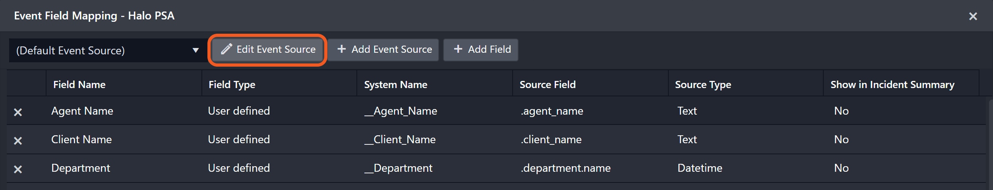
Task: Click the Source Type column header
Action: pyautogui.click(x=703, y=84)
